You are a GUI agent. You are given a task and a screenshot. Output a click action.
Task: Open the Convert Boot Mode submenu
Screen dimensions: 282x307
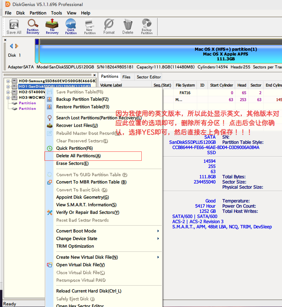pos(108,231)
